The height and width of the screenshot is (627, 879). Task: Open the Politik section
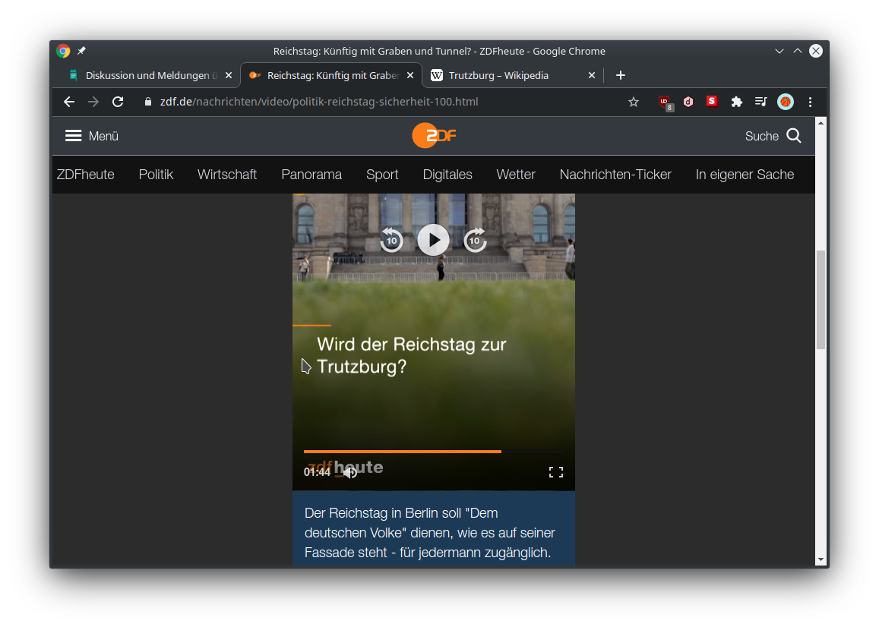point(156,175)
